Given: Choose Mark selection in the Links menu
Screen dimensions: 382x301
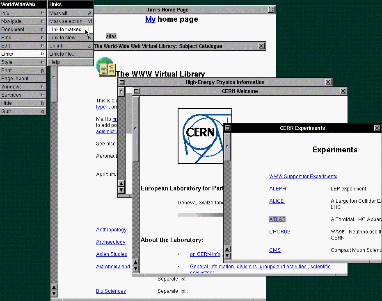Looking at the screenshot, I should (x=70, y=21).
